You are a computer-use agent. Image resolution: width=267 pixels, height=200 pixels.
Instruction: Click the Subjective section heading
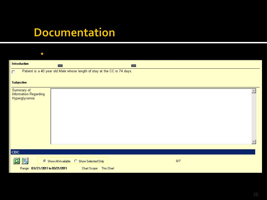[x=19, y=82]
